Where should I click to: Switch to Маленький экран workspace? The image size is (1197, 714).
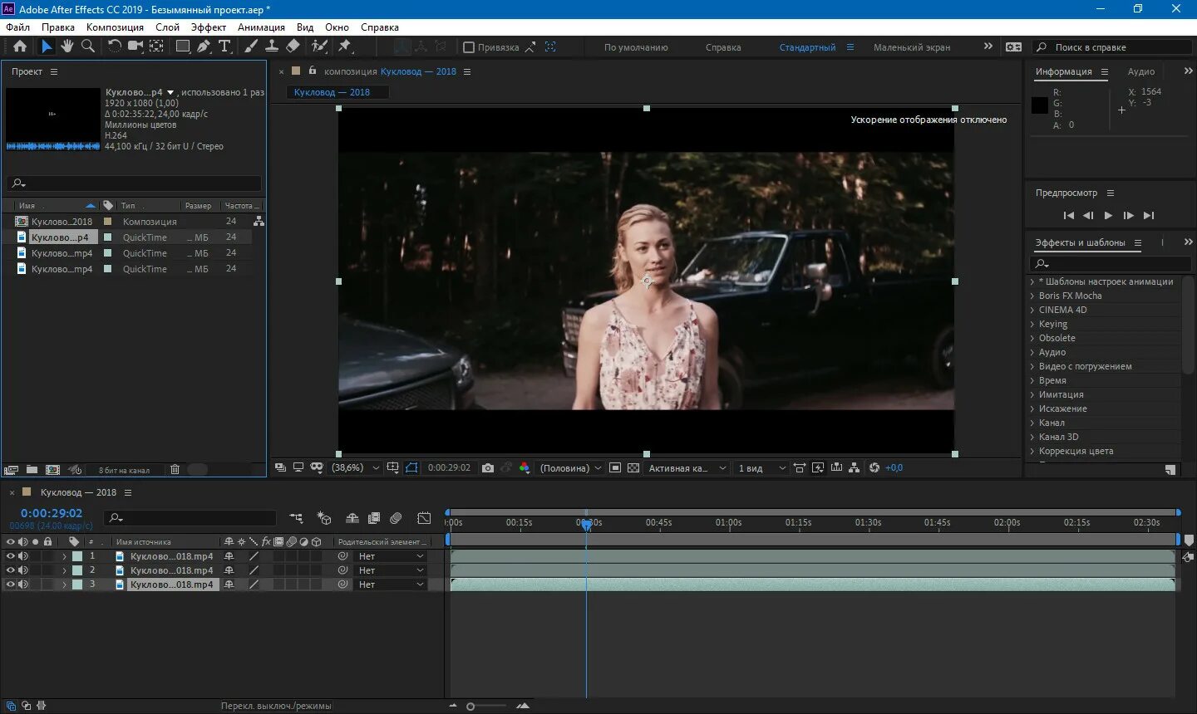(x=912, y=47)
